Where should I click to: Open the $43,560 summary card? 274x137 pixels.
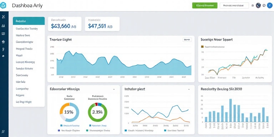tap(65, 24)
